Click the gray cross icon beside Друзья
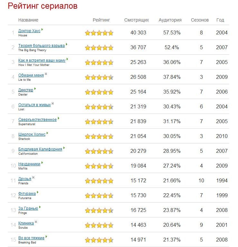This screenshot has width=238, height=247. click(x=33, y=178)
